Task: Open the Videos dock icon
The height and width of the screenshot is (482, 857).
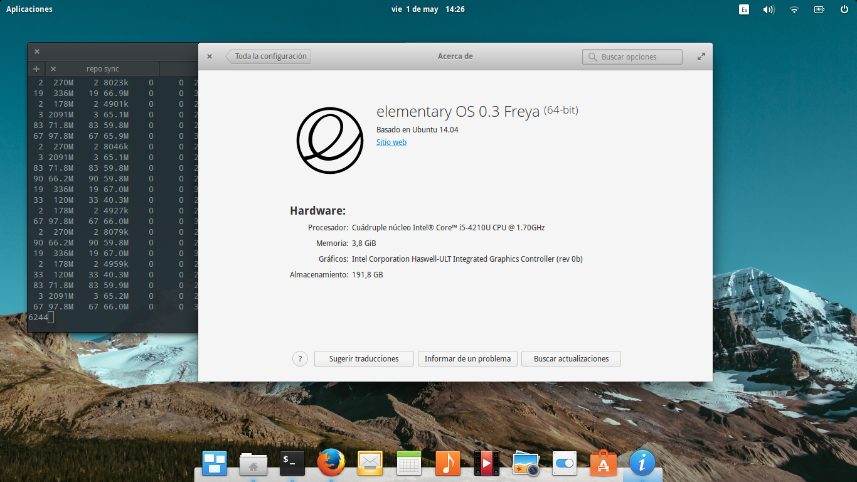Action: pyautogui.click(x=487, y=463)
